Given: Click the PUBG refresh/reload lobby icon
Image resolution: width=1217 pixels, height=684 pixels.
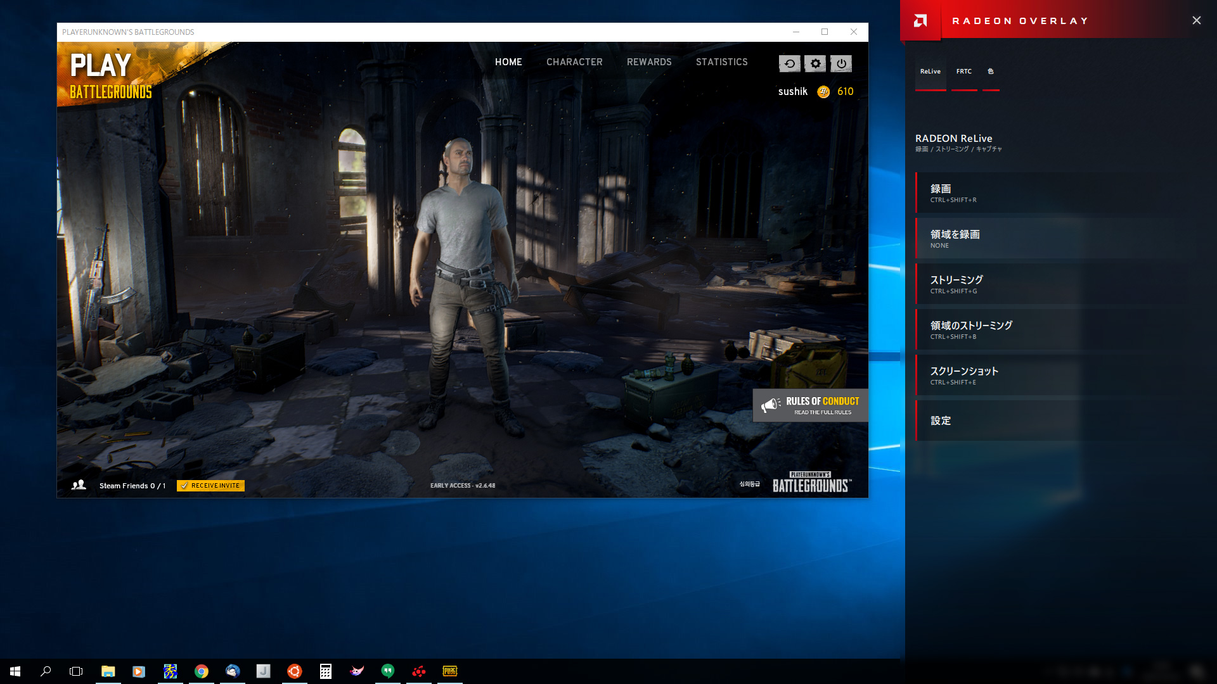Looking at the screenshot, I should point(789,63).
